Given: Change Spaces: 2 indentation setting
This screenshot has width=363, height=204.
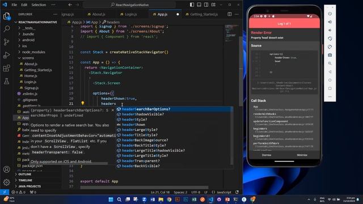Looking at the screenshot, I should click(180, 192).
